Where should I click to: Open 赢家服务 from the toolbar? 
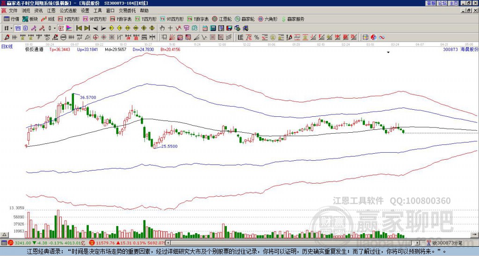pyautogui.click(x=293, y=19)
